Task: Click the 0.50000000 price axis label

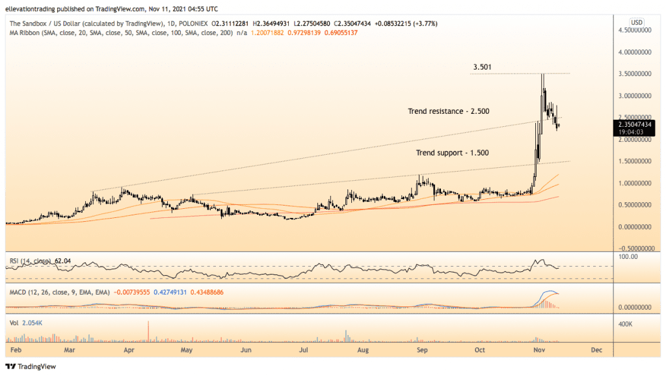Action: (x=635, y=205)
